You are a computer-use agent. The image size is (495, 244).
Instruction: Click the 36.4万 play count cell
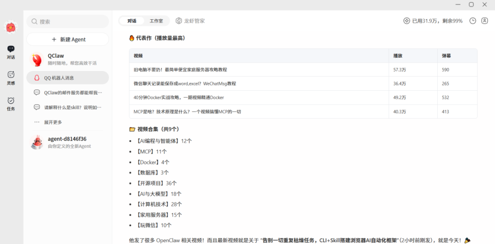[x=399, y=83]
